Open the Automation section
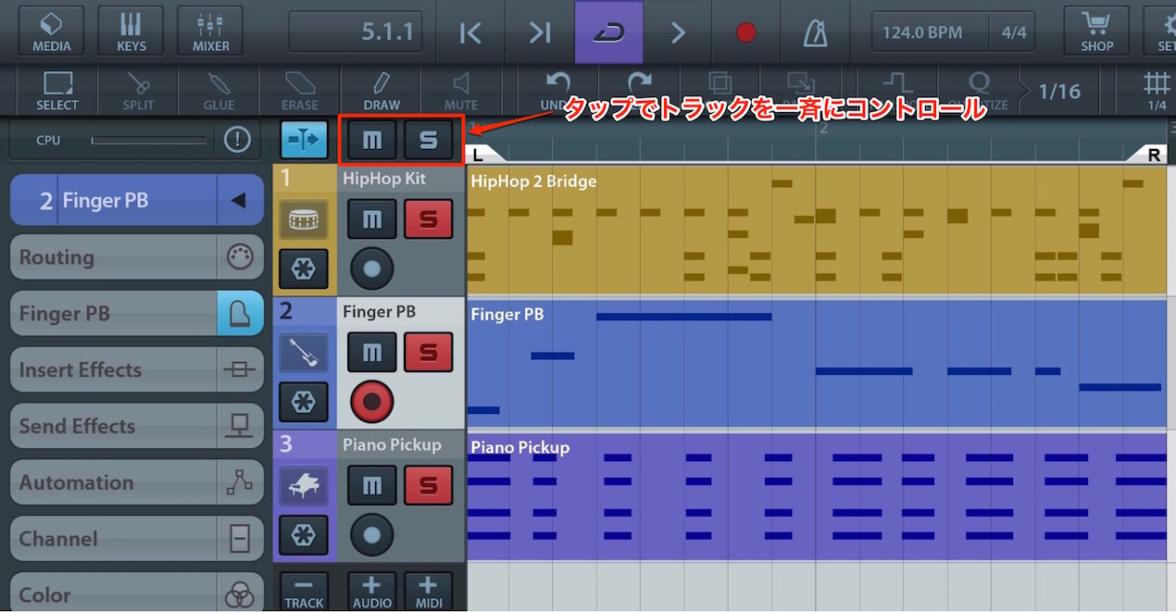The image size is (1176, 612). (137, 482)
